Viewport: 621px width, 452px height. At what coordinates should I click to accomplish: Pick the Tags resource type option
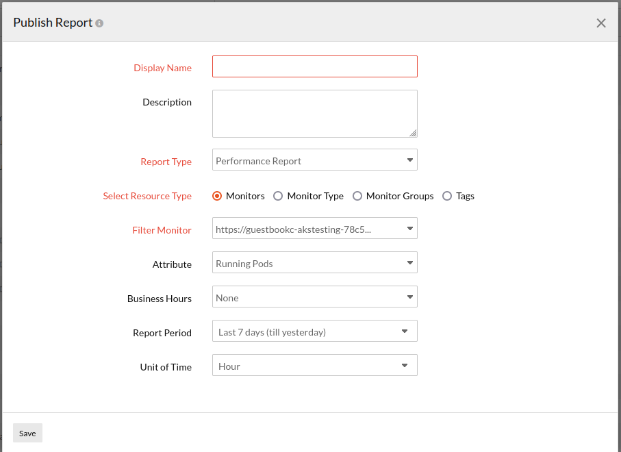click(447, 196)
